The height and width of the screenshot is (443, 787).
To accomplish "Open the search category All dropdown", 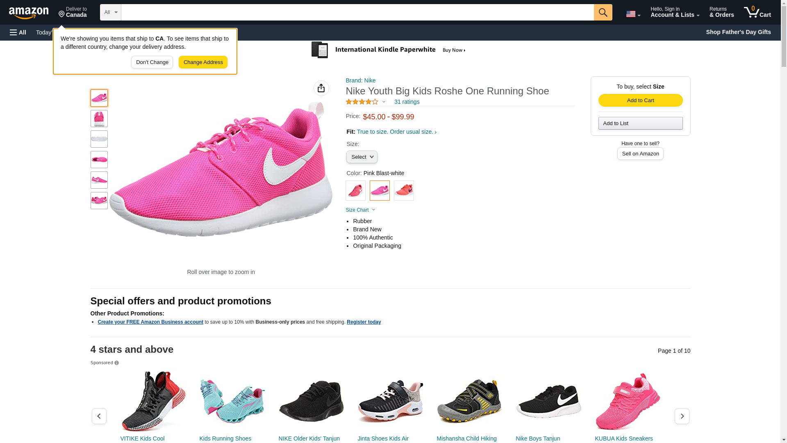I will point(110,12).
